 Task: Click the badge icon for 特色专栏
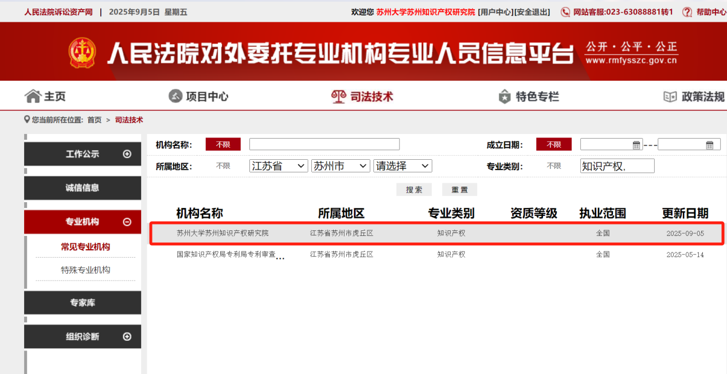point(505,96)
